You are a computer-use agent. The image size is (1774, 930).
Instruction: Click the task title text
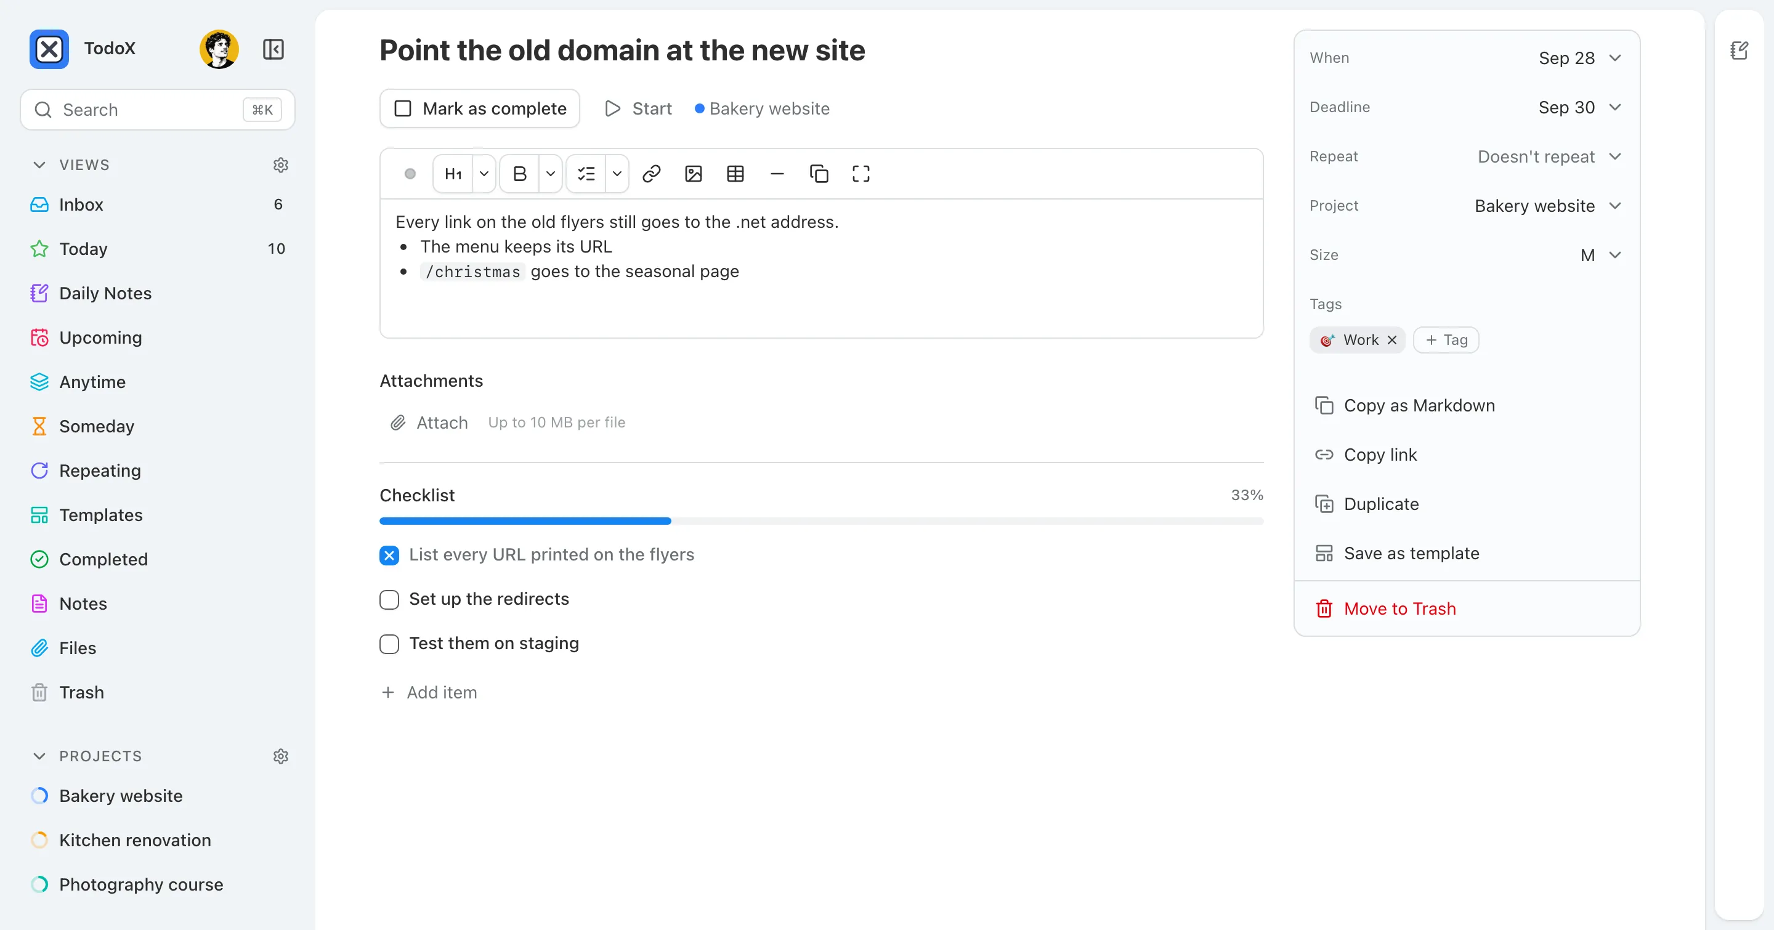(622, 51)
